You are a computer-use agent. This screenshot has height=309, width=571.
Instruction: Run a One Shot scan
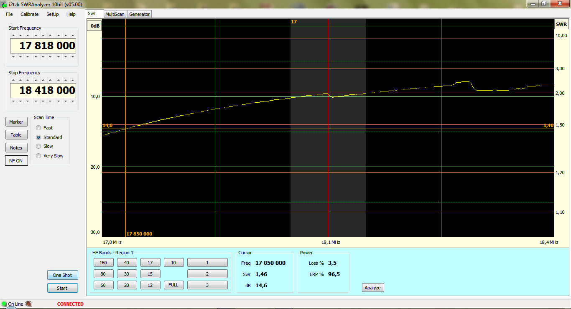pyautogui.click(x=62, y=275)
